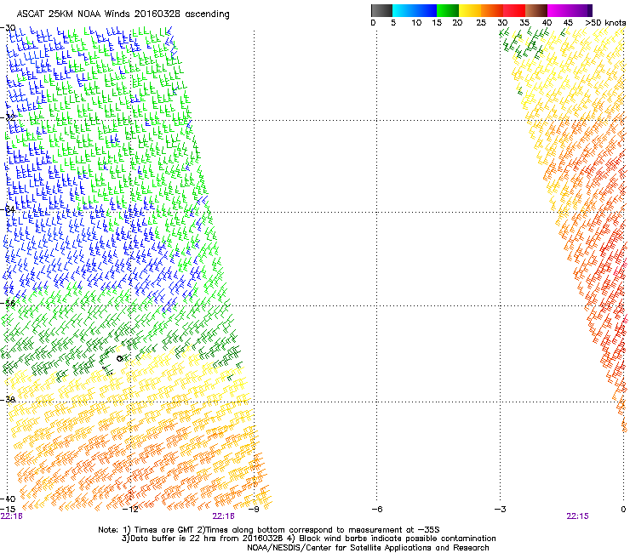Click the latitude axis label '-40'
The height and width of the screenshot is (553, 630).
click(x=8, y=499)
